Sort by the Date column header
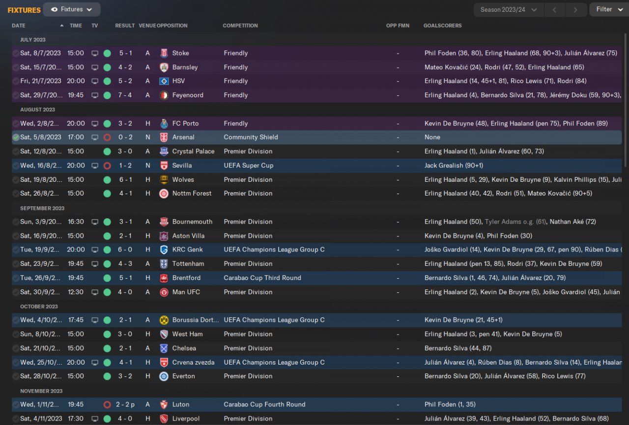629x425 pixels. [x=19, y=26]
